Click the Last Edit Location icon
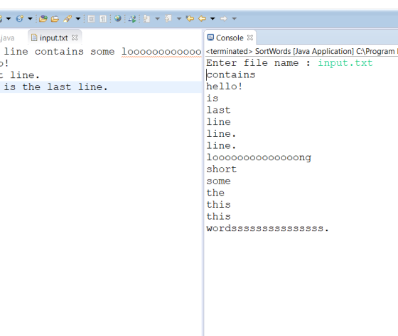This screenshot has height=336, width=398. coord(190,18)
